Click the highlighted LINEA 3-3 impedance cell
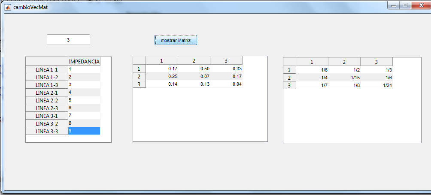431x195 pixels. pos(84,131)
